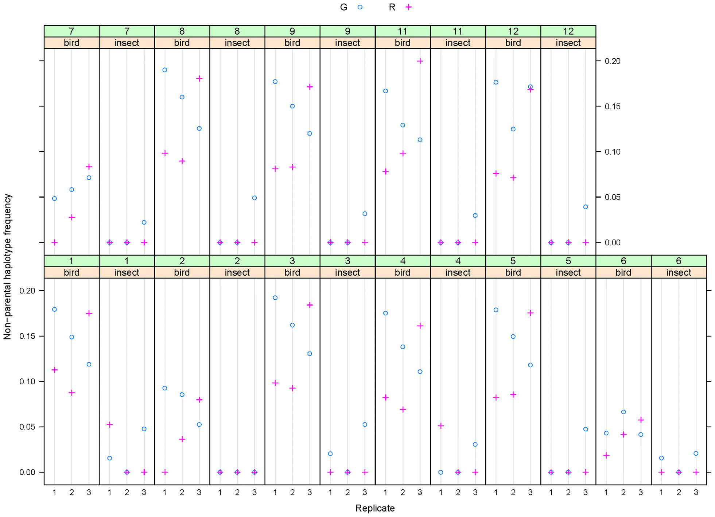Click replicate tick '2' below the 1 bird panel

pyautogui.click(x=71, y=493)
